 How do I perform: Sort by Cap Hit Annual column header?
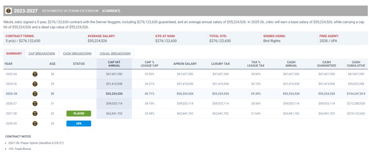[114, 64]
